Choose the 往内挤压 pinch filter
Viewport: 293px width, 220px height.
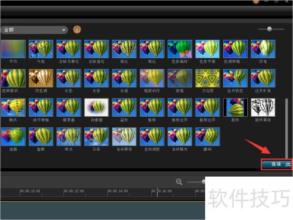coord(236,78)
